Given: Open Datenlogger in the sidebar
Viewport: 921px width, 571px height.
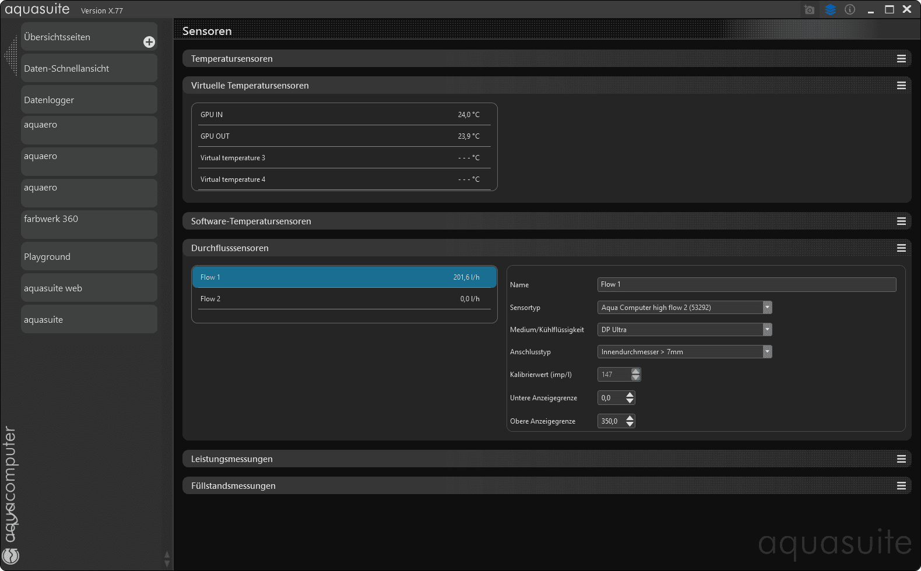Looking at the screenshot, I should pyautogui.click(x=89, y=100).
